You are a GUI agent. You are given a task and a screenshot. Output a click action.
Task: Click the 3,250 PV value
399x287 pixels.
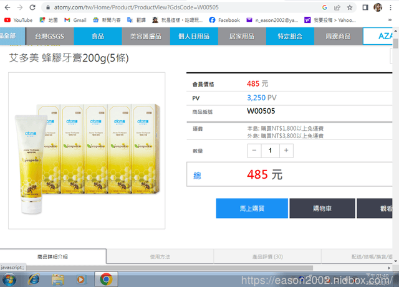coord(262,98)
